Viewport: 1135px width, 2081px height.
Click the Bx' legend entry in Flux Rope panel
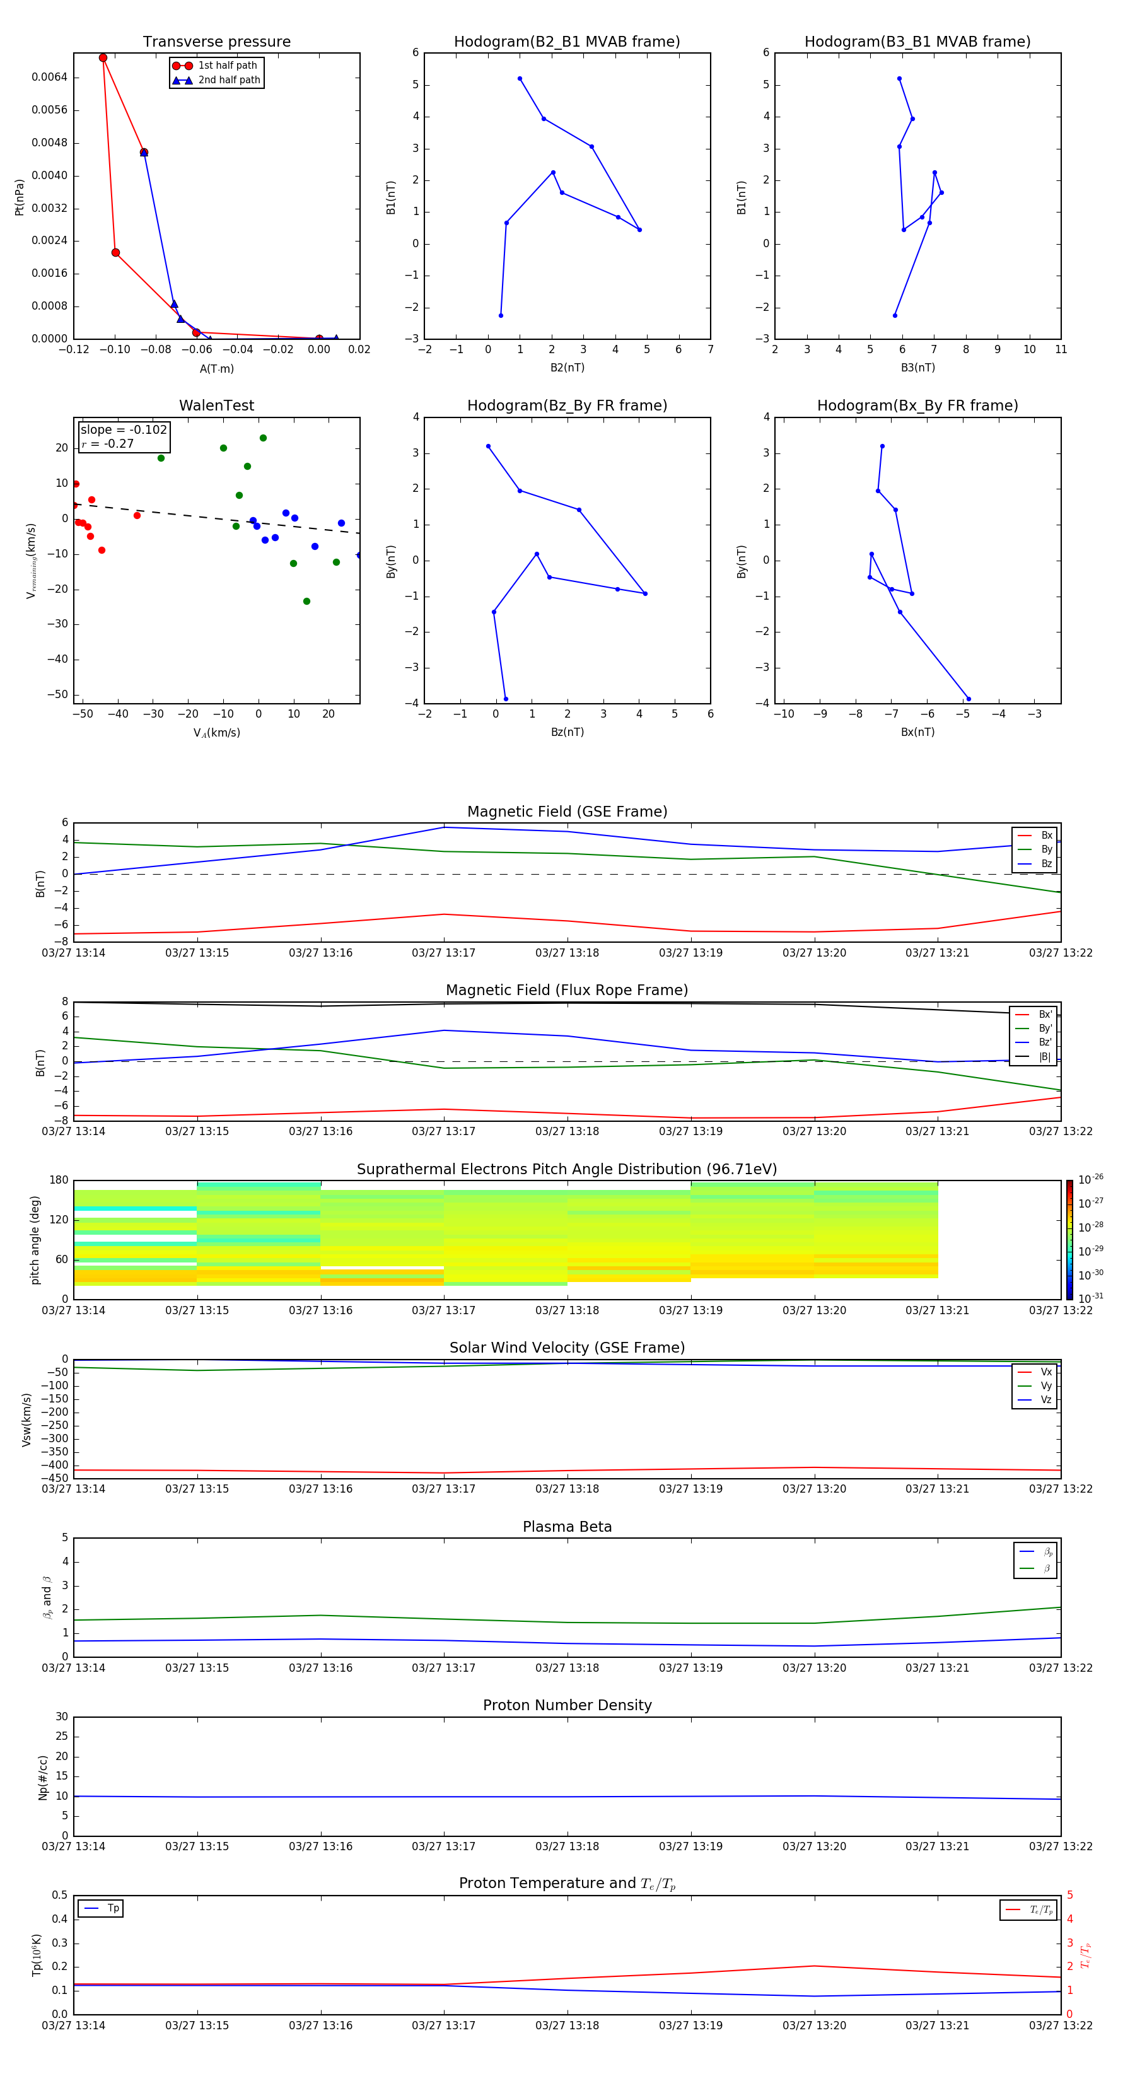click(x=1033, y=1015)
